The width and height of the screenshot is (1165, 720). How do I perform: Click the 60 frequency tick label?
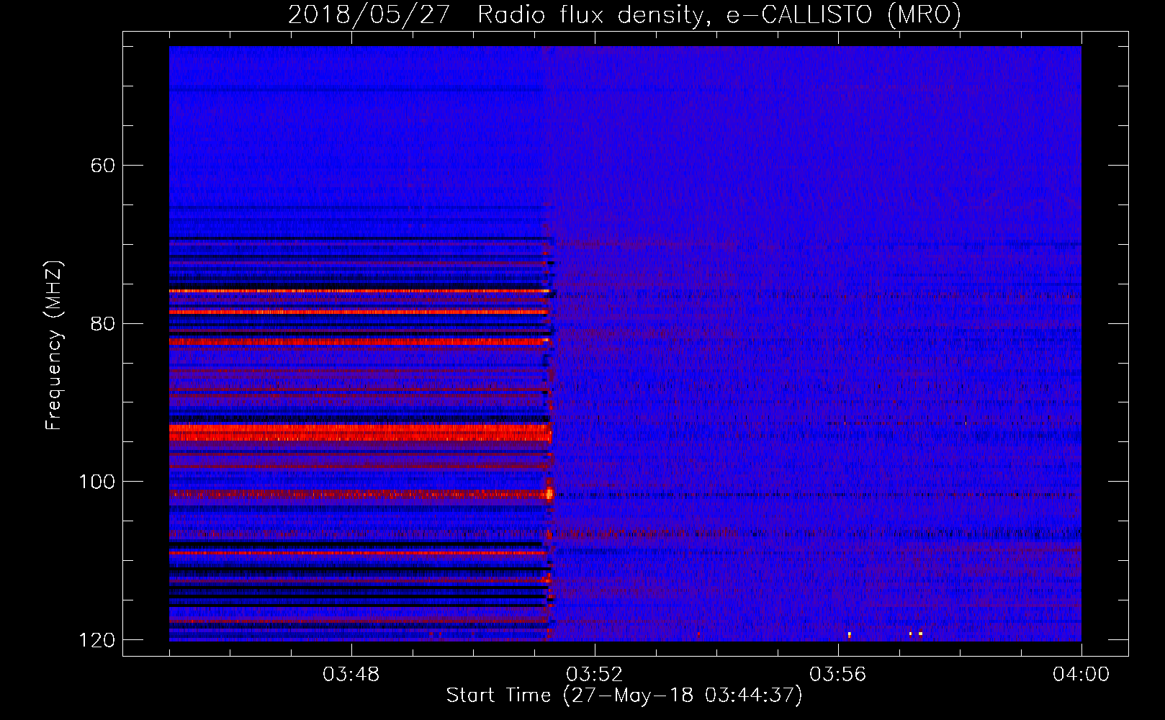pyautogui.click(x=103, y=166)
